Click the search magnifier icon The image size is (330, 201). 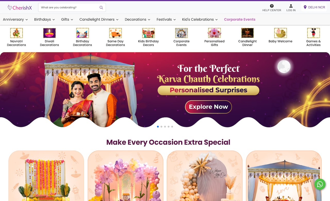coord(101,7)
